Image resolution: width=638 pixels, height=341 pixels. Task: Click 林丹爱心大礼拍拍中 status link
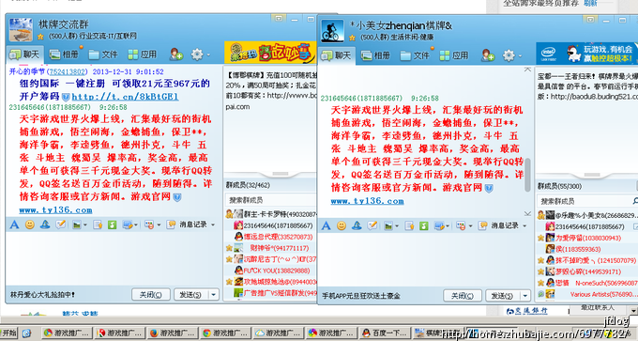(x=42, y=295)
